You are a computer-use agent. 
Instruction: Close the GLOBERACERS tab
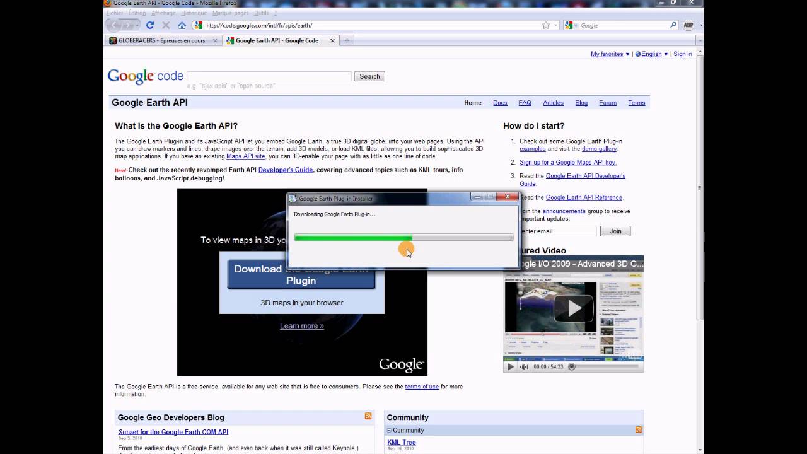click(215, 40)
